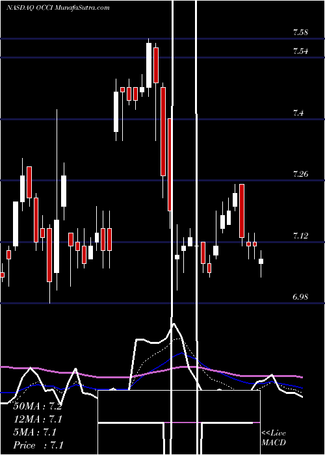Click the Price : 7.1 text
325x455 pixels.
pyautogui.click(x=38, y=445)
